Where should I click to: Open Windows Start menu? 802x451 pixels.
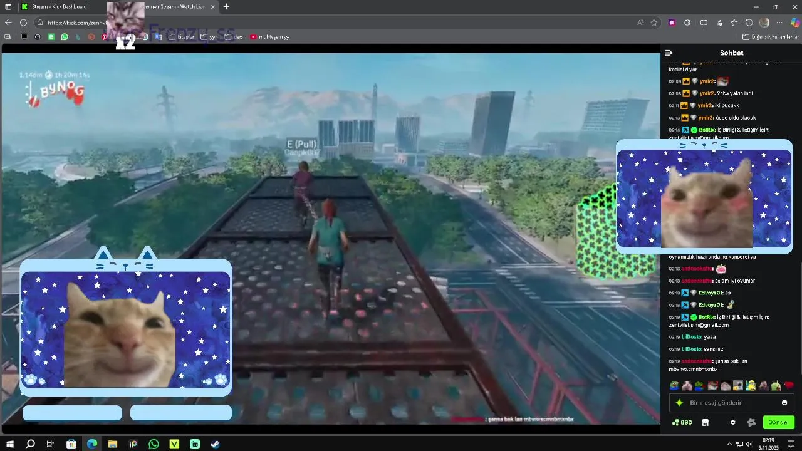click(9, 444)
